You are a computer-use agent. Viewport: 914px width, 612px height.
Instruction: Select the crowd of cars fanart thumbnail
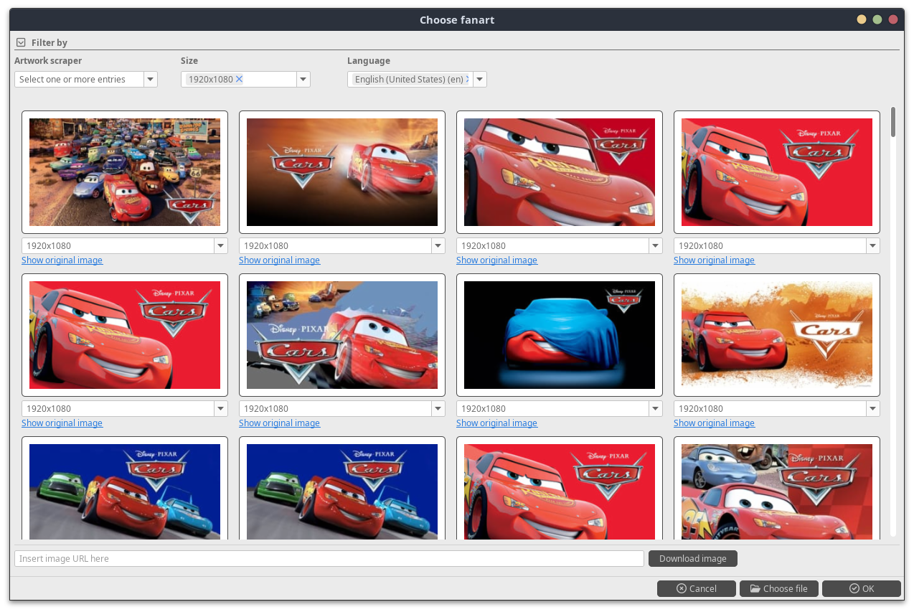[x=125, y=172]
